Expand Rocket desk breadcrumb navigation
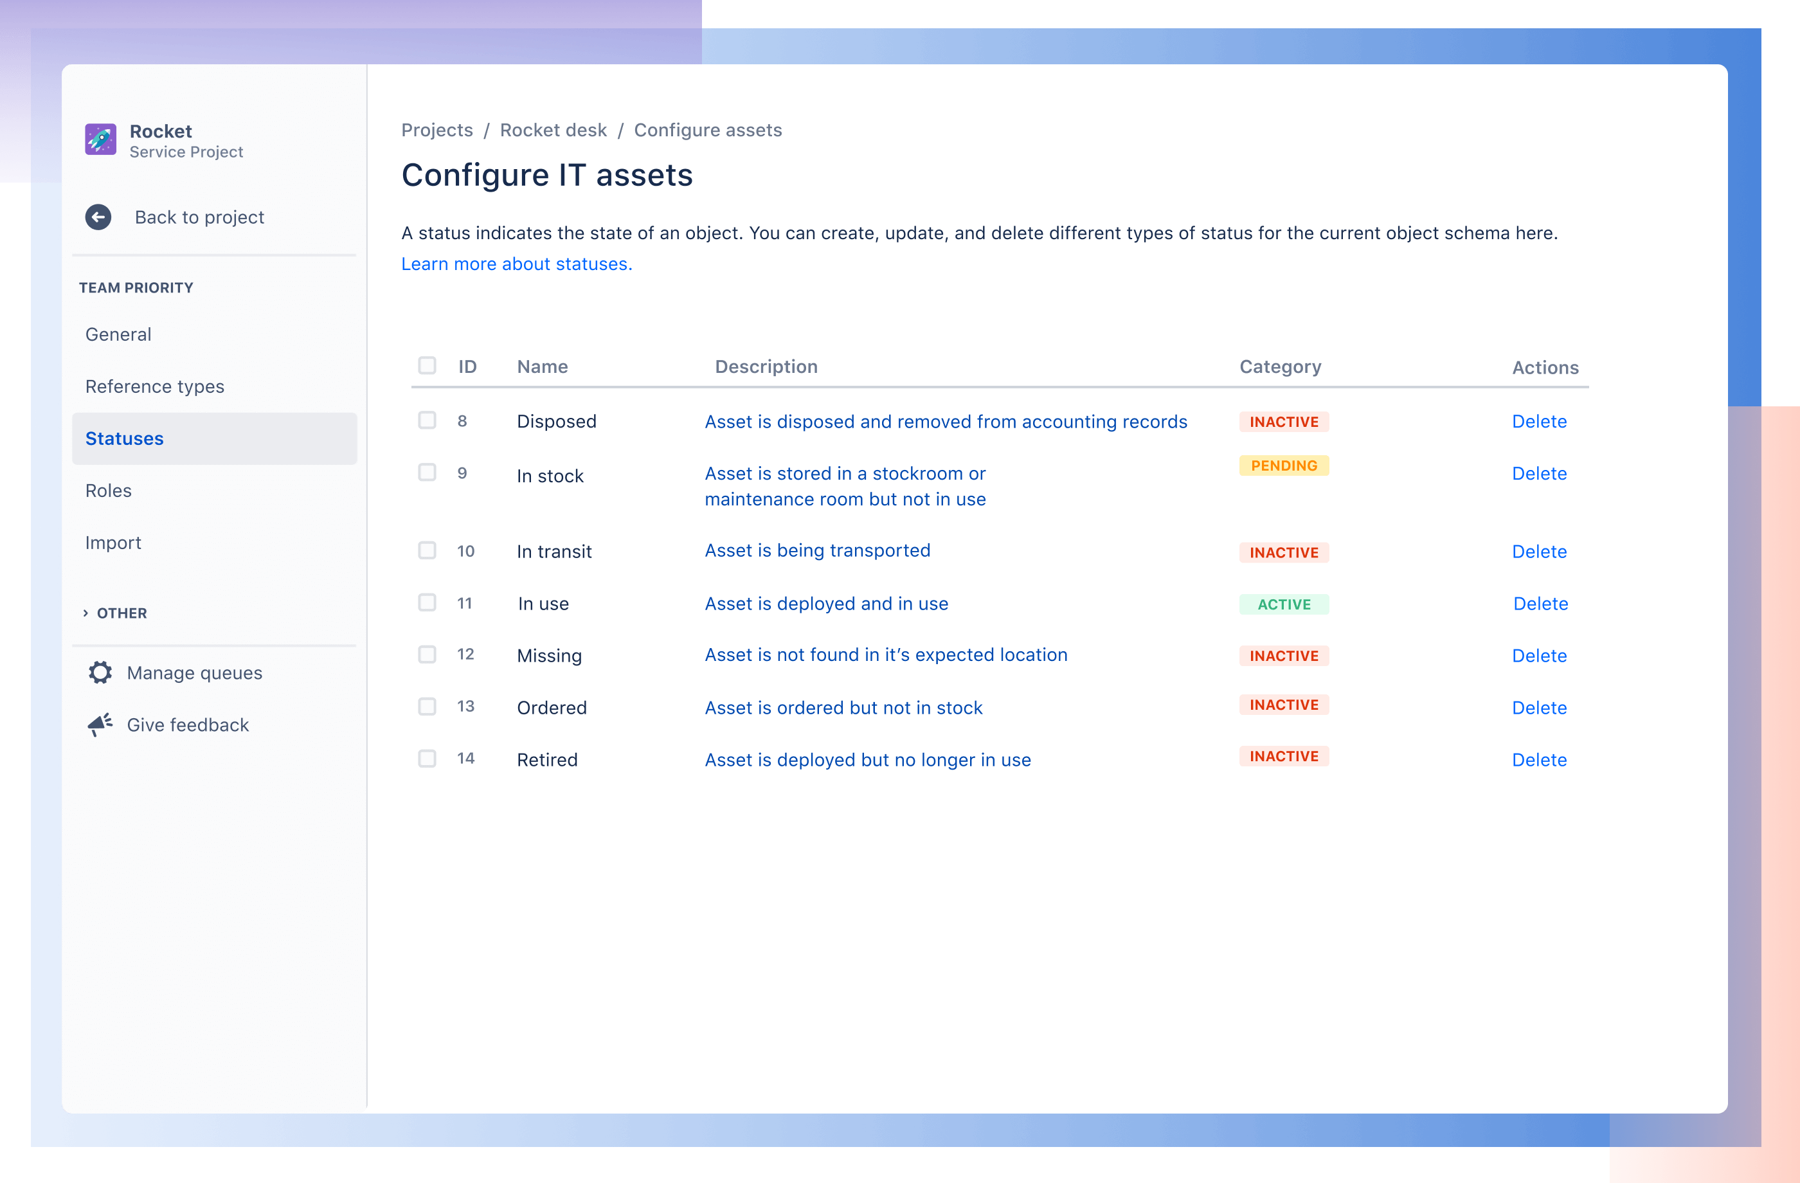Screen dimensions: 1800x1183 (x=553, y=129)
